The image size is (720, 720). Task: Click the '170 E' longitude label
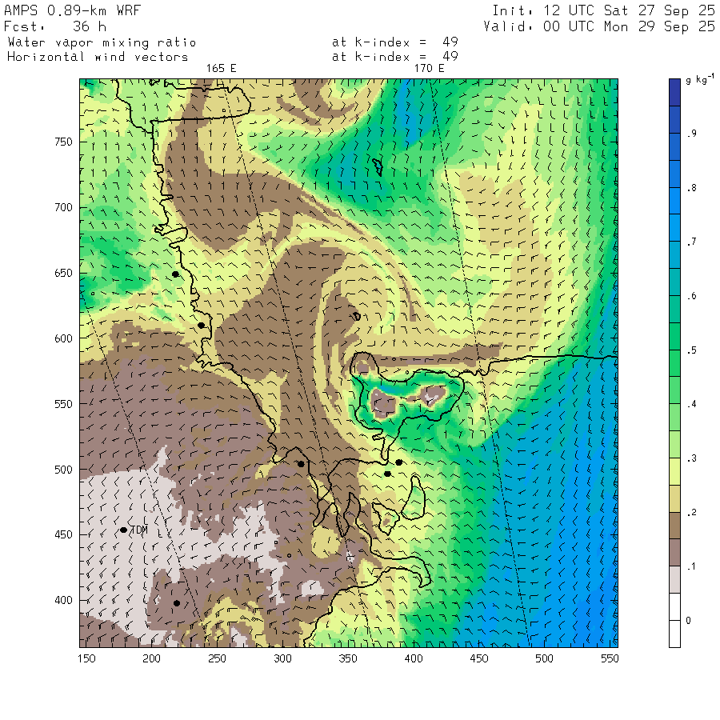(x=430, y=69)
